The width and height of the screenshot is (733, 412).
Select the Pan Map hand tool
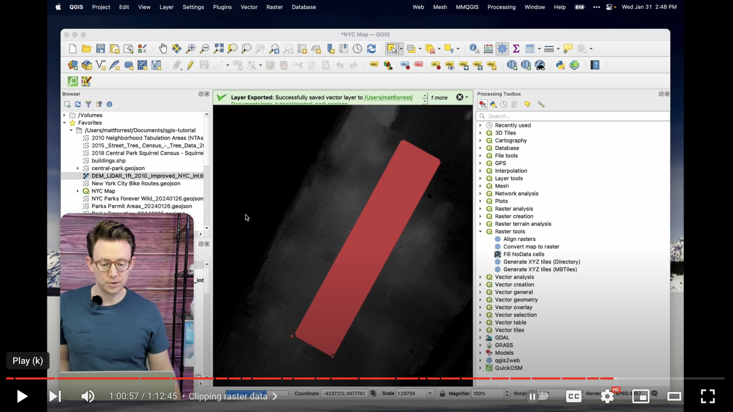[163, 49]
